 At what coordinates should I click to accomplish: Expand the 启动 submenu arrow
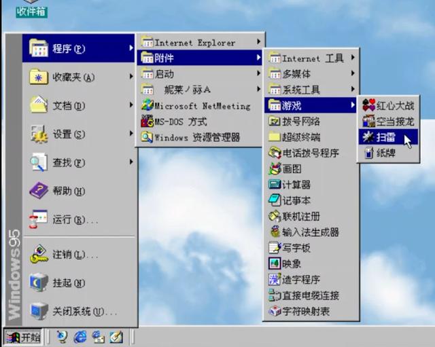(x=258, y=73)
